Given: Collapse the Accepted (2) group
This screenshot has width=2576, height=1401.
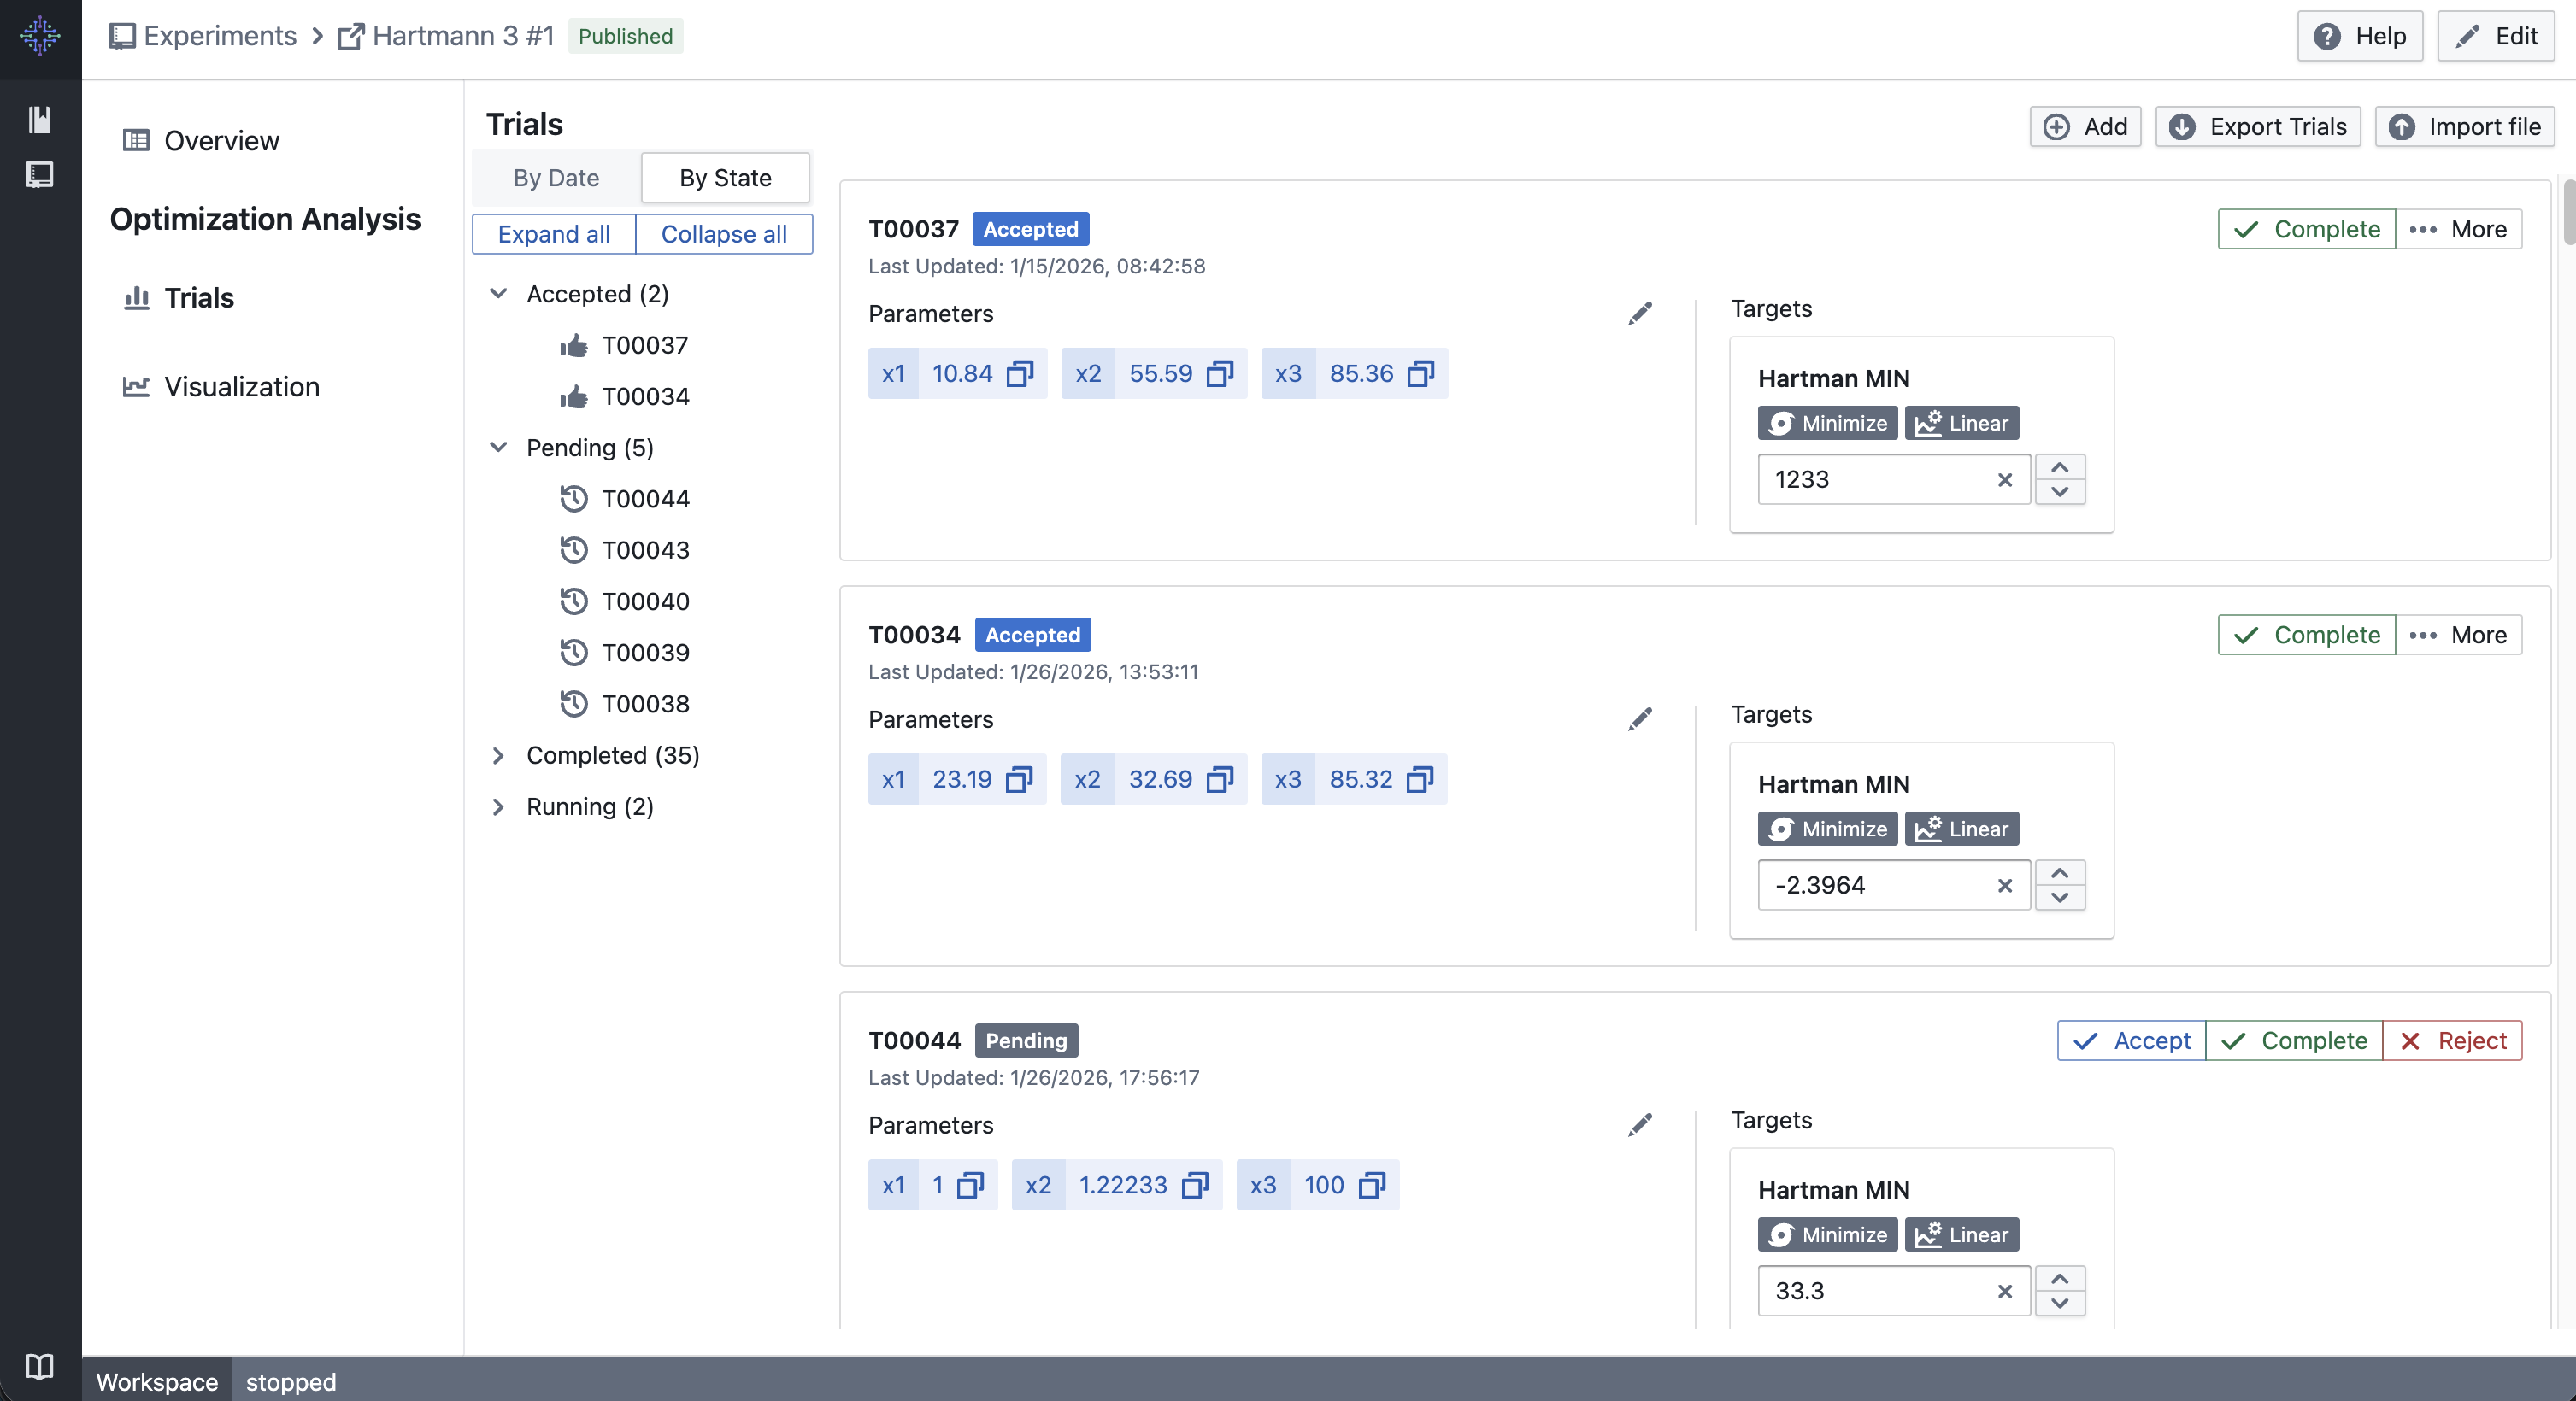Looking at the screenshot, I should click(x=498, y=294).
